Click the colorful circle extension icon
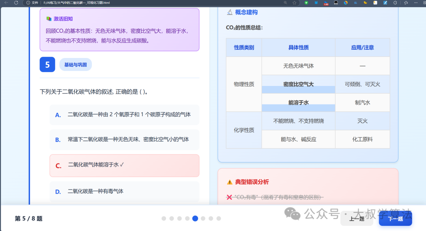This screenshot has height=231, width=426. pyautogui.click(x=346, y=3)
